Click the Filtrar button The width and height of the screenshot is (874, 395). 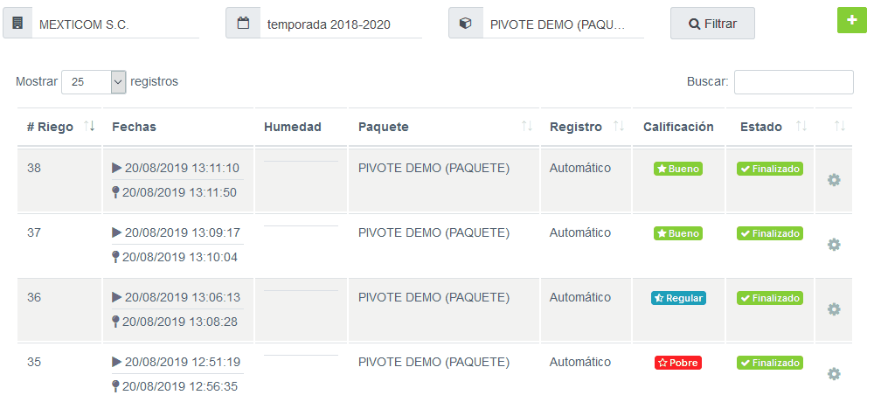tap(712, 24)
